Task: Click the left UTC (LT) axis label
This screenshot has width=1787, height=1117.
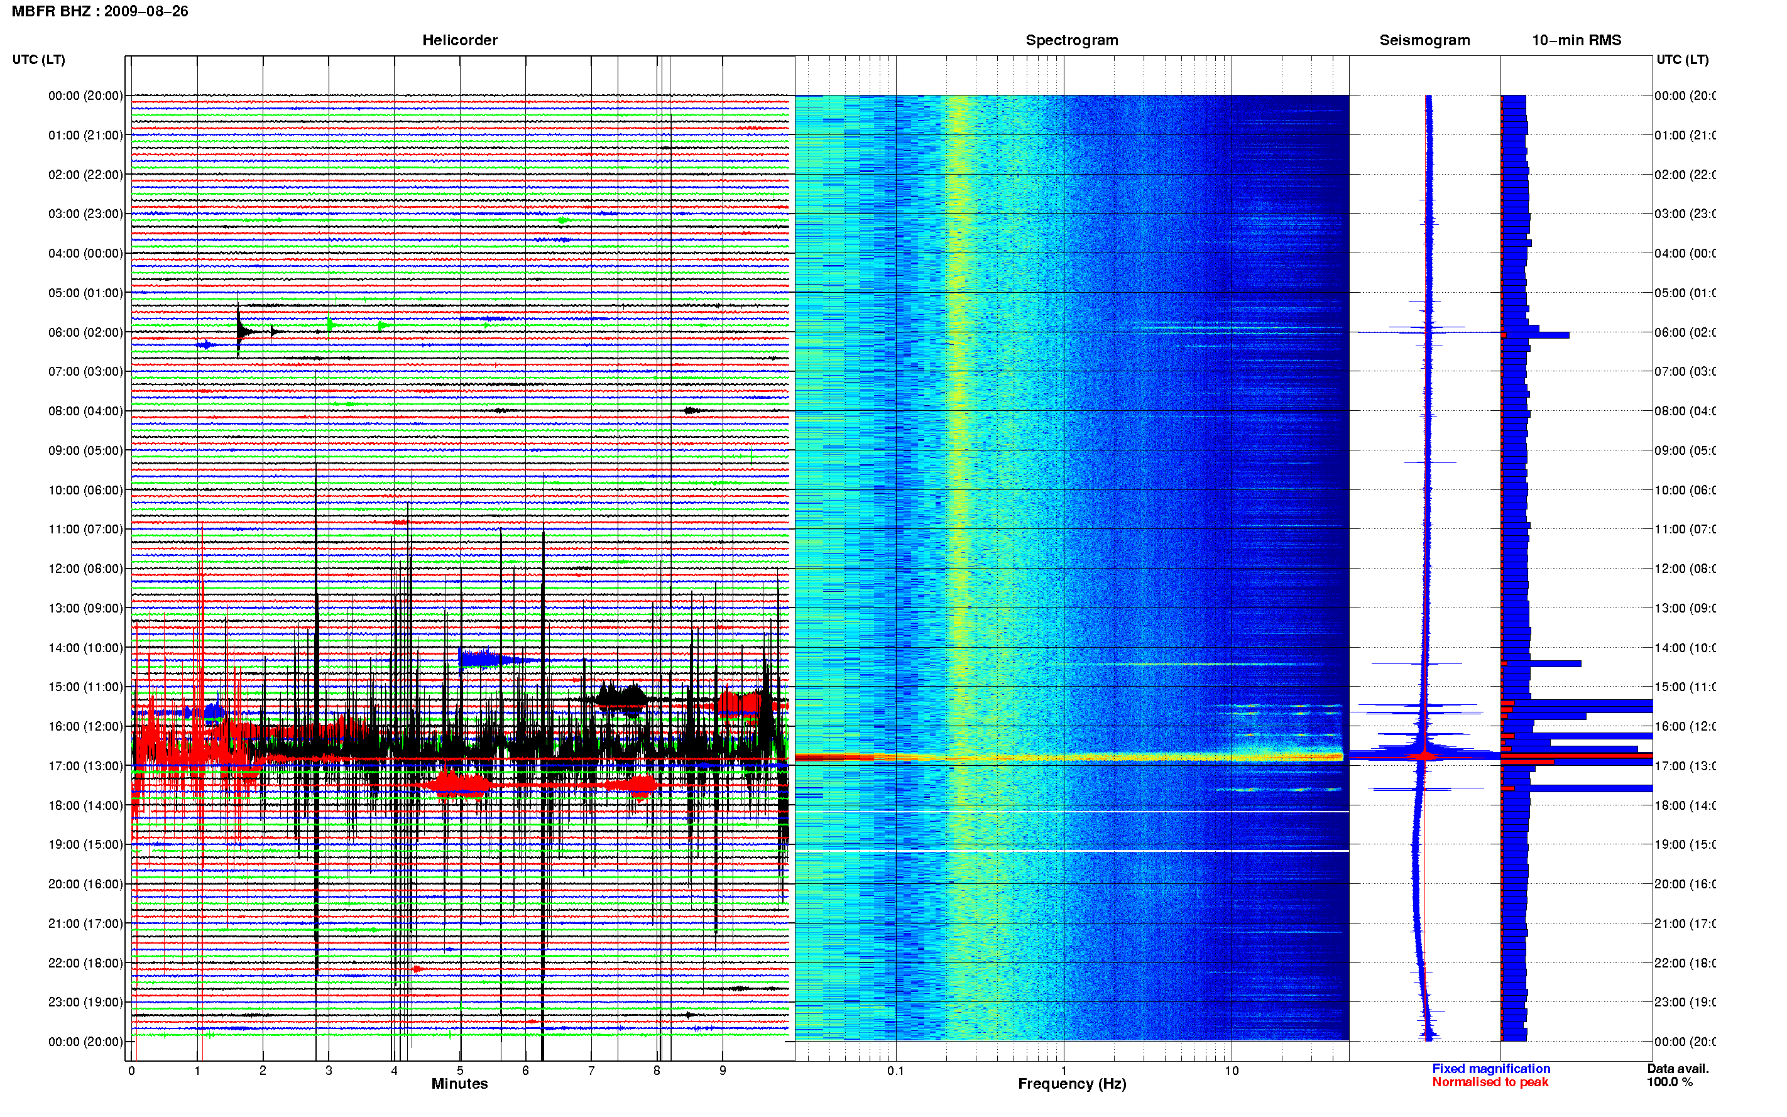Action: (38, 60)
